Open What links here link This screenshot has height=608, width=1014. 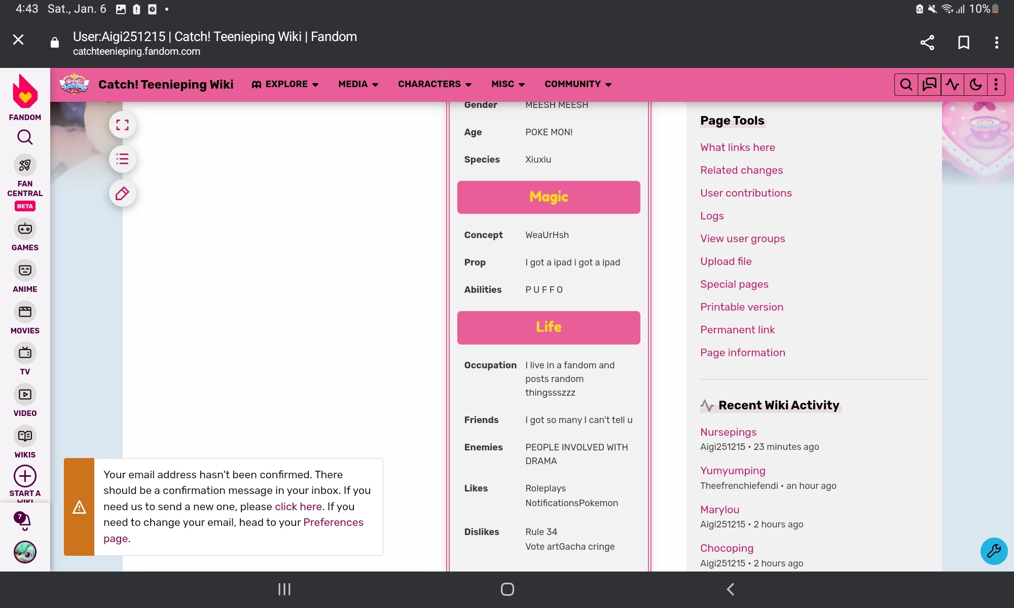[x=737, y=147]
